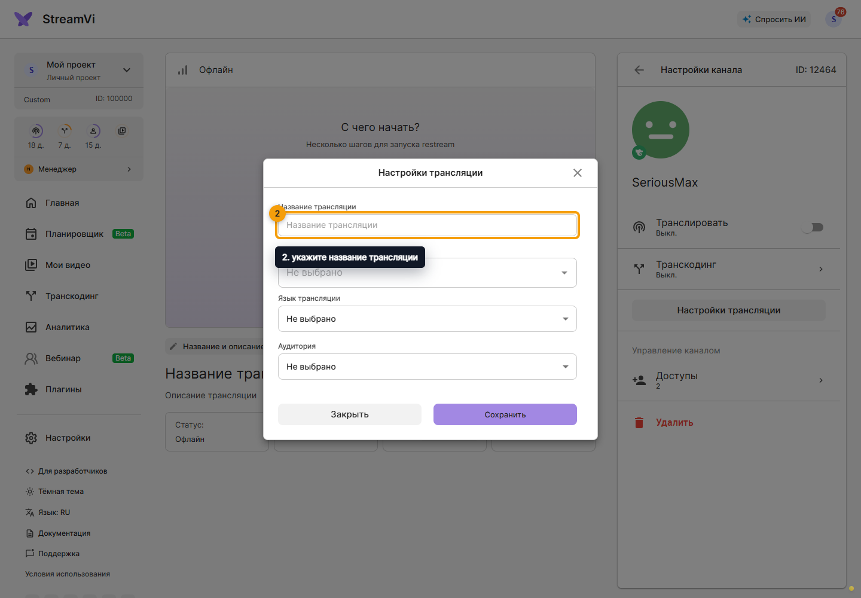Click the Настройки трансляции button in the channel panel
Screen dimensions: 861x598
point(729,310)
